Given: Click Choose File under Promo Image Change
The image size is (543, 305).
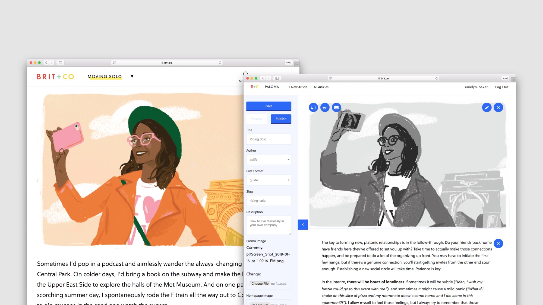Looking at the screenshot, I should coord(260,284).
